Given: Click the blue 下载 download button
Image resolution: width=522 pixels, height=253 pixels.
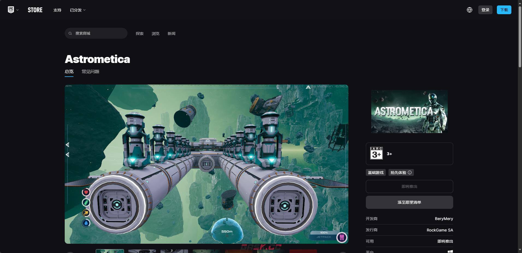Looking at the screenshot, I should point(504,10).
